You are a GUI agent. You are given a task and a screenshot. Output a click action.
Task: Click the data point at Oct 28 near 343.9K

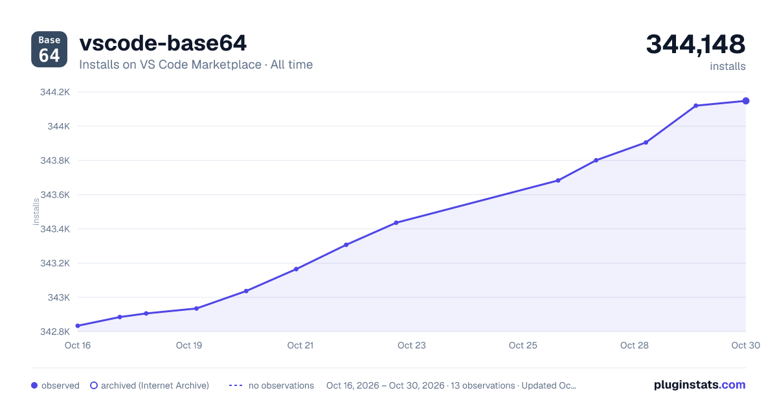tap(646, 142)
